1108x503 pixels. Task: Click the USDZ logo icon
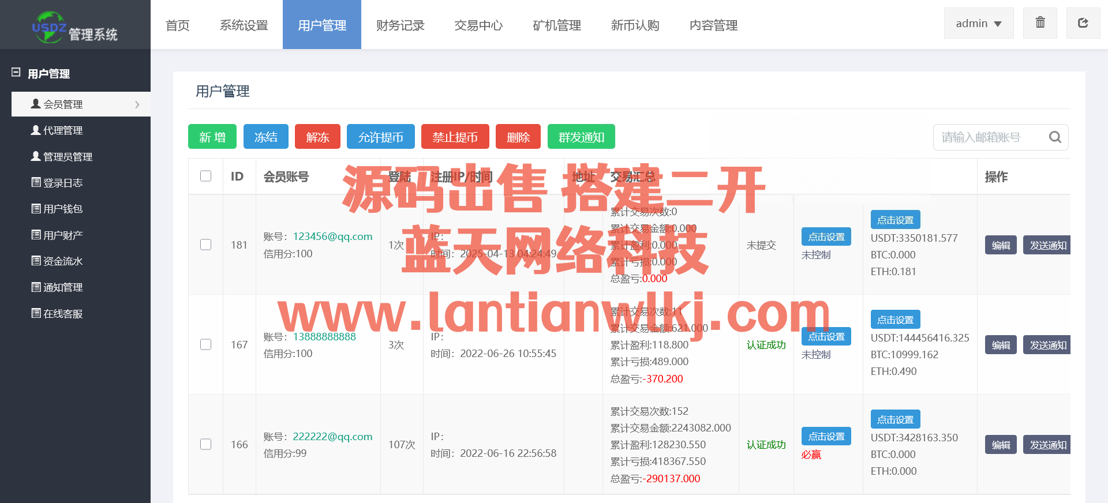click(x=48, y=27)
